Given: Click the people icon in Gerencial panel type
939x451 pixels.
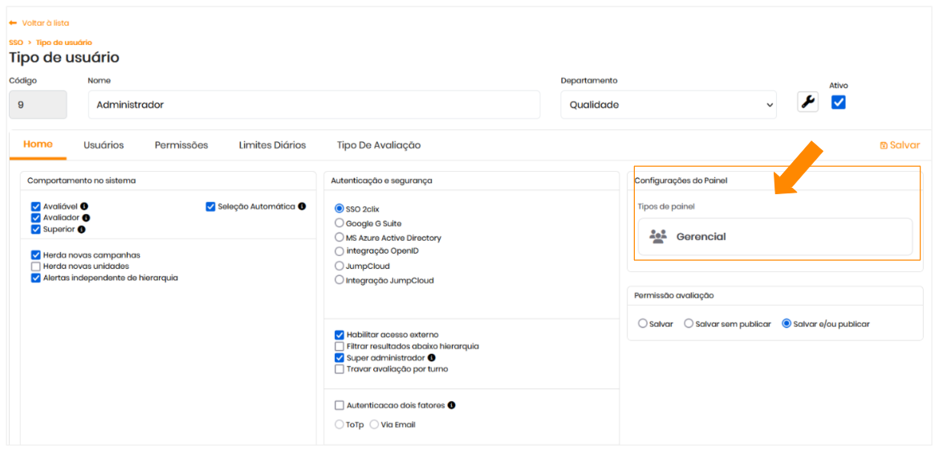Looking at the screenshot, I should coord(658,237).
